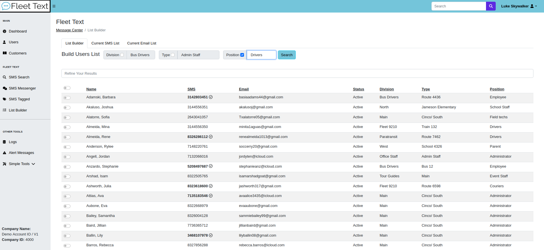The height and width of the screenshot is (250, 544).
Task: Switch to the List Builder tab
Action: click(x=75, y=43)
